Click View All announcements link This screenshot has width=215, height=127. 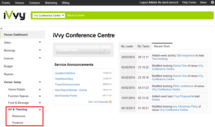point(92,102)
